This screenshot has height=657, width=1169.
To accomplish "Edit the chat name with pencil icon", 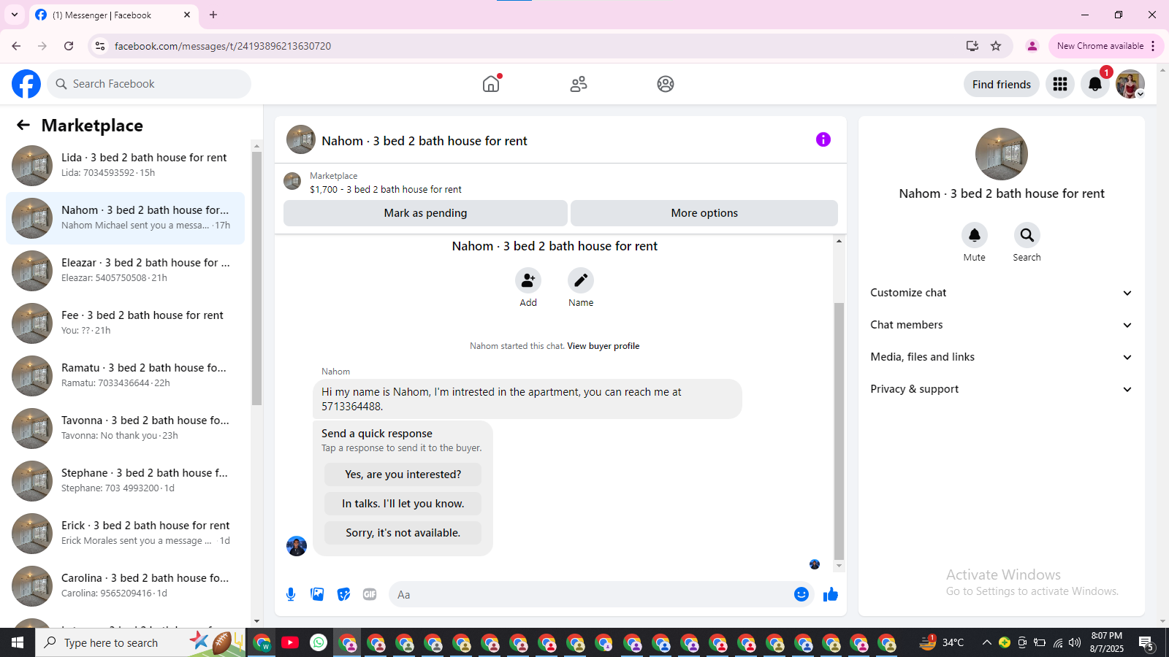I will coord(581,280).
